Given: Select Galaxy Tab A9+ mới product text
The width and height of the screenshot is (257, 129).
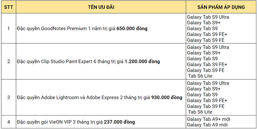Looking at the screenshot, I should pos(208,119).
